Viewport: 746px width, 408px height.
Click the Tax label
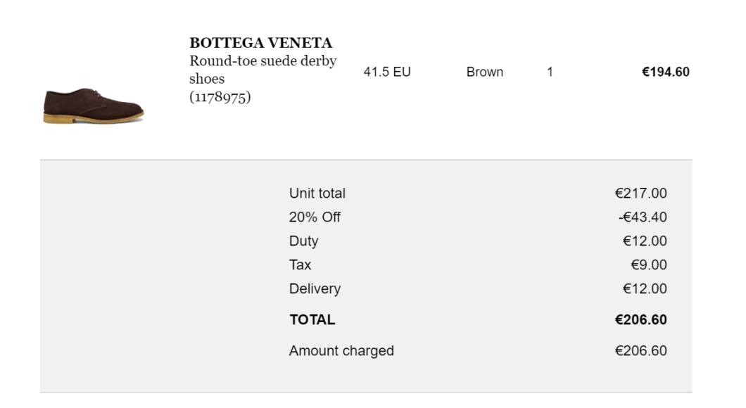(300, 264)
